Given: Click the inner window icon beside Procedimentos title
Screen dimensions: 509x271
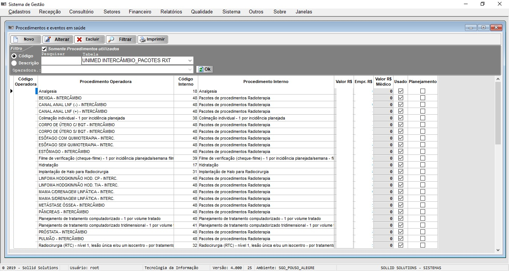Looking at the screenshot, I should pos(11,28).
